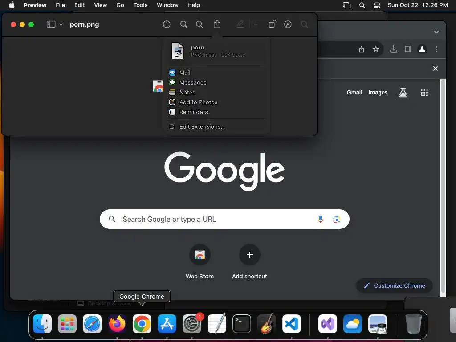The width and height of the screenshot is (456, 342).
Task: Open Spotlight search in menu bar
Action: tap(362, 5)
